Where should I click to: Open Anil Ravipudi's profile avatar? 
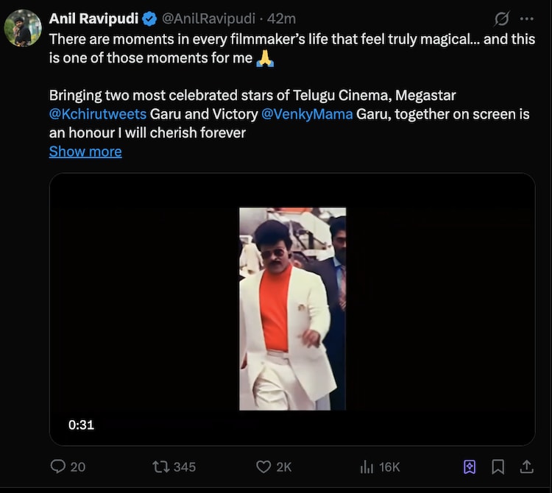point(22,28)
